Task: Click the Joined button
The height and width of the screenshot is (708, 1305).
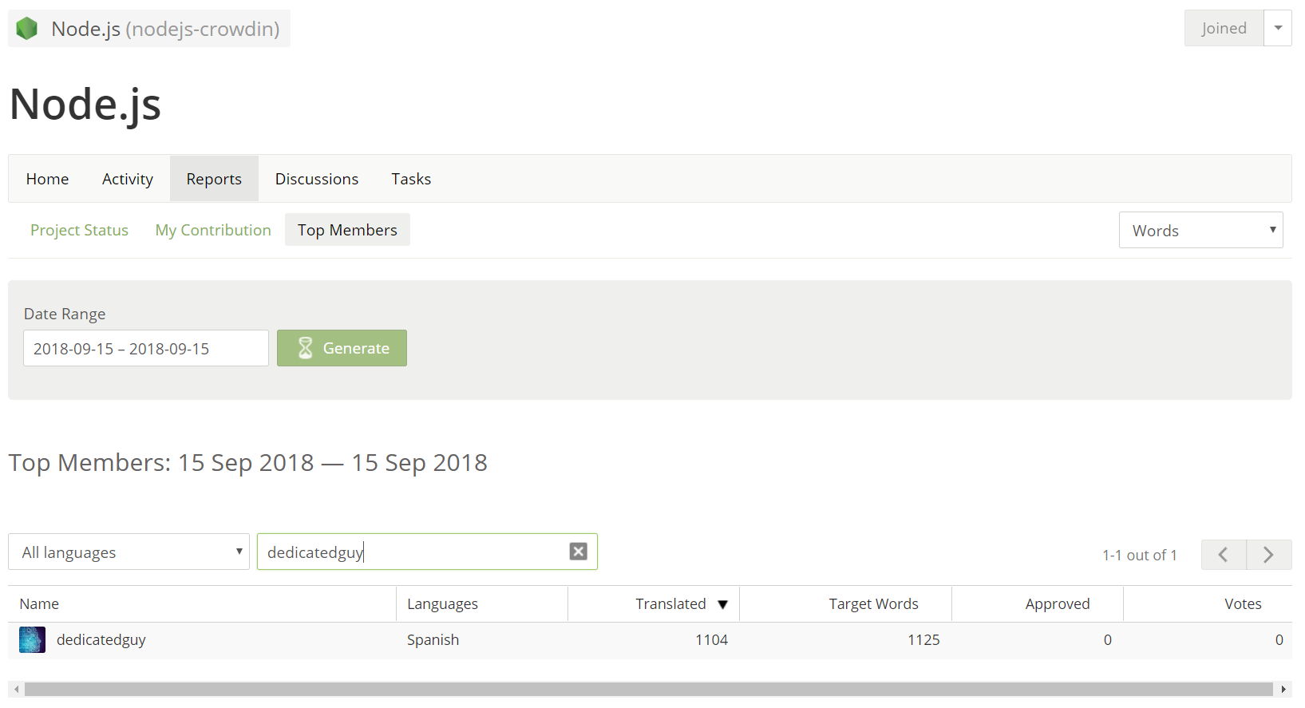Action: click(1224, 28)
